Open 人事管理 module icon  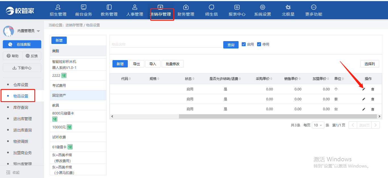(x=135, y=7)
